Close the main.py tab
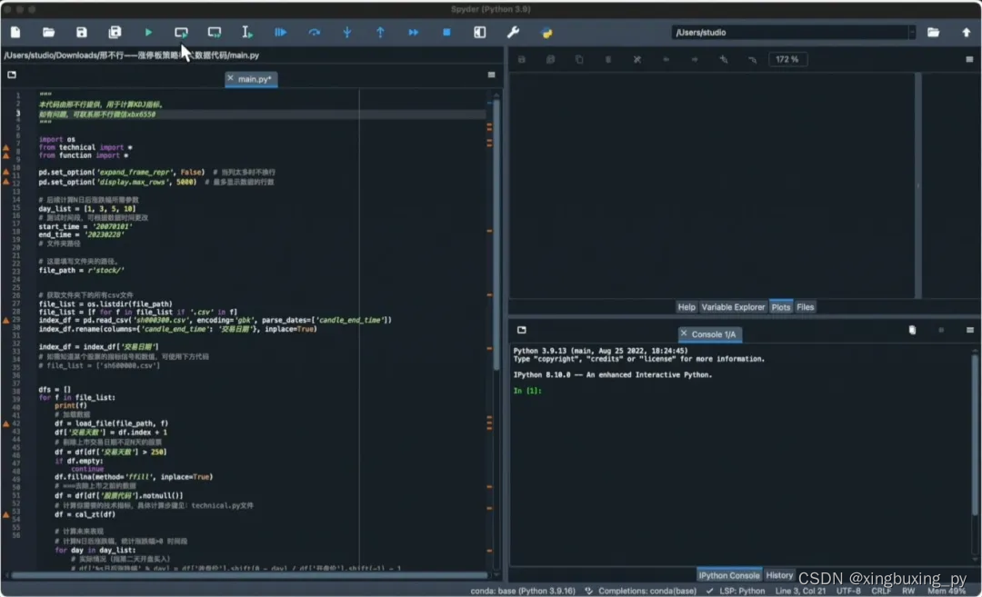Image resolution: width=982 pixels, height=597 pixels. [x=230, y=78]
